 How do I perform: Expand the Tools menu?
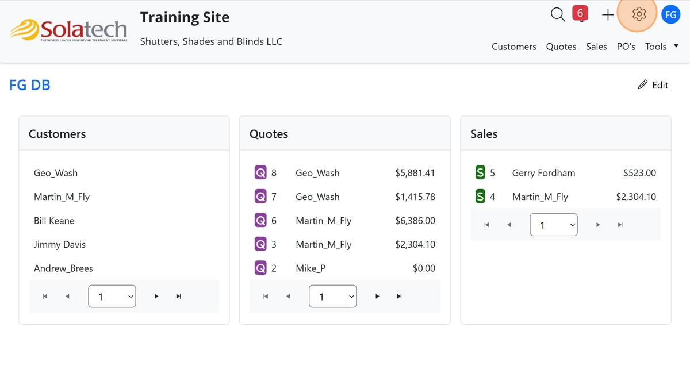coord(661,47)
